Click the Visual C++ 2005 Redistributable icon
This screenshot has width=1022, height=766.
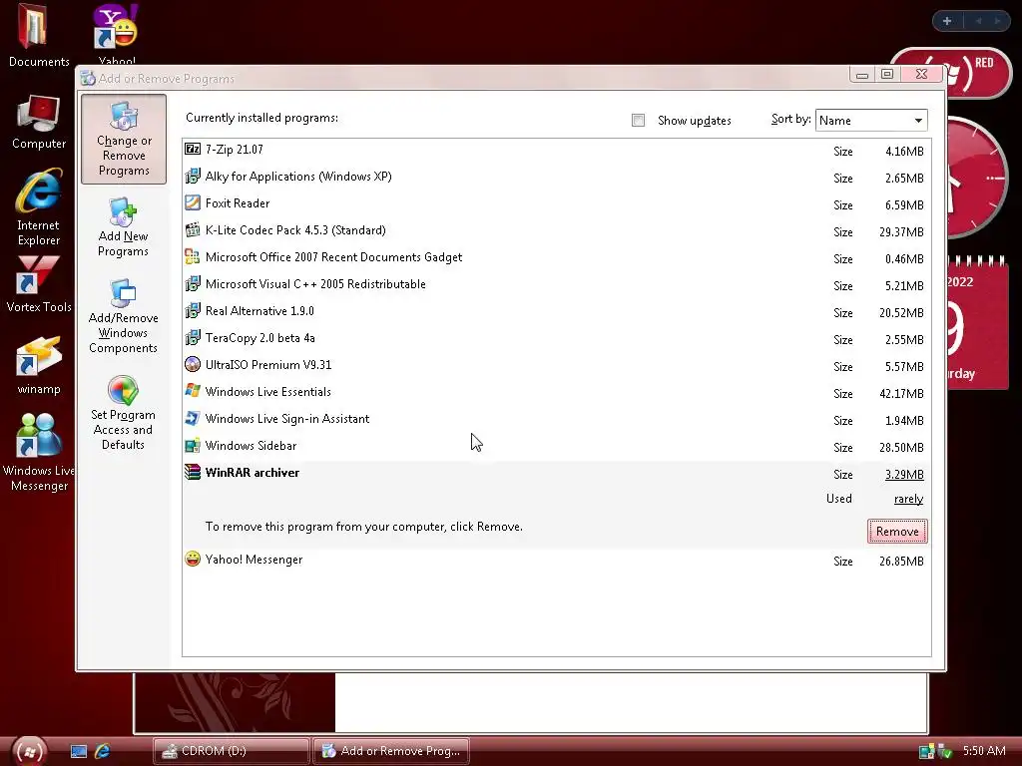coord(193,283)
